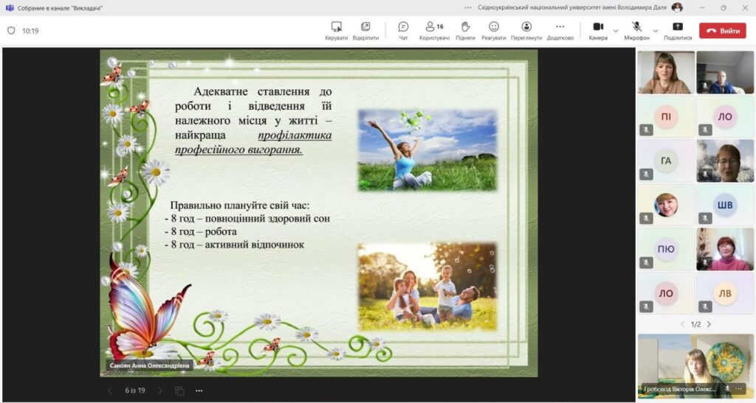Open the Реагувати reactions icon
This screenshot has width=756, height=403.
pyautogui.click(x=494, y=27)
